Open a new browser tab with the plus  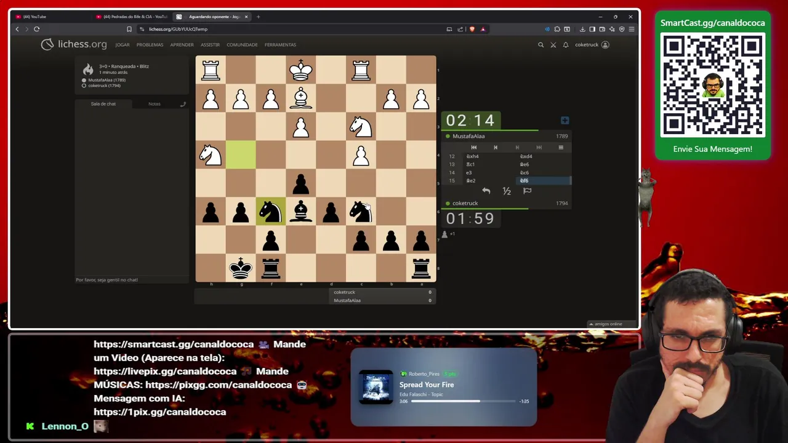point(258,17)
